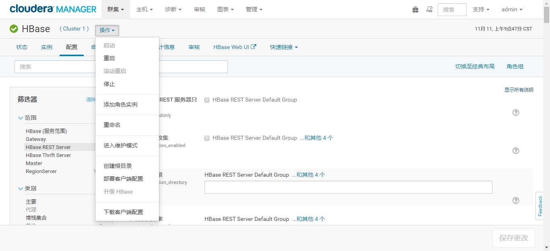This screenshot has width=550, height=251.
Task: Filter by 主要 category
Action: [x=31, y=202]
